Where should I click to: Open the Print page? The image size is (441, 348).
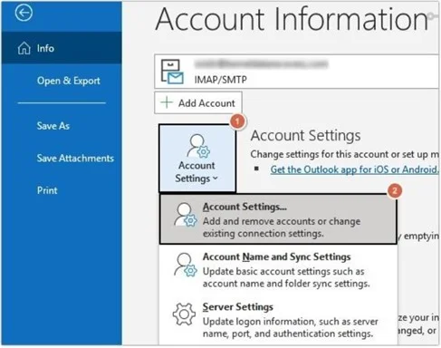click(47, 190)
